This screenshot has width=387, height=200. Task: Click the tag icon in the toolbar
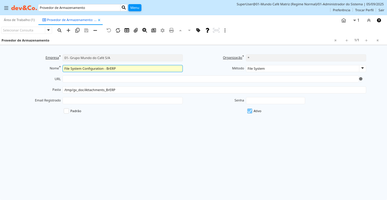click(x=198, y=30)
